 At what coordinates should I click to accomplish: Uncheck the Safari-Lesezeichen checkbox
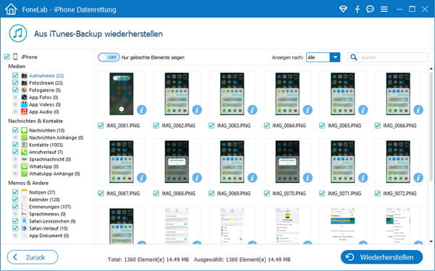pyautogui.click(x=15, y=221)
